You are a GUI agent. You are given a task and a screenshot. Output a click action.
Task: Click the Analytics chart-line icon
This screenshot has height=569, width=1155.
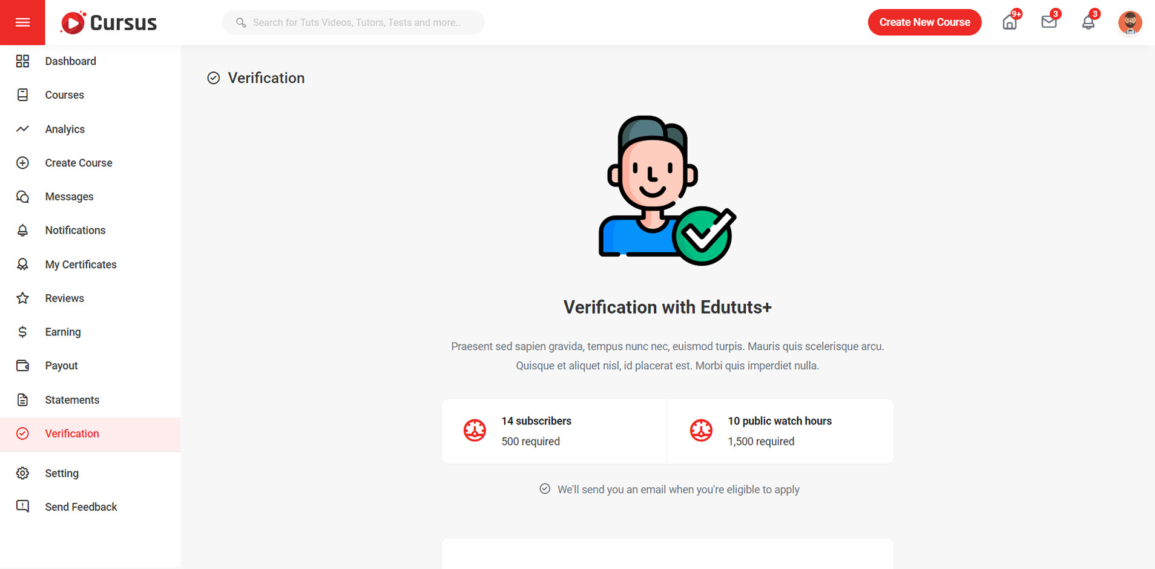tap(22, 129)
